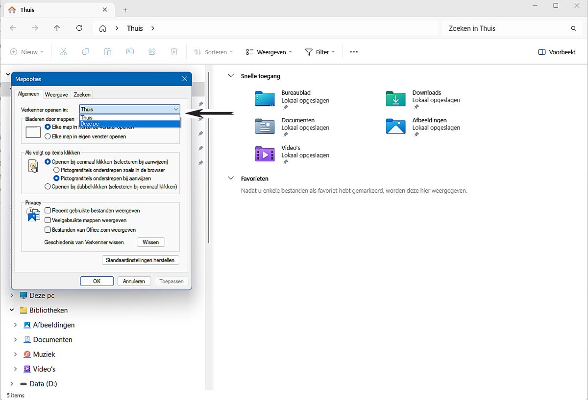Click the Back navigation arrow
The width and height of the screenshot is (588, 400).
coord(13,28)
